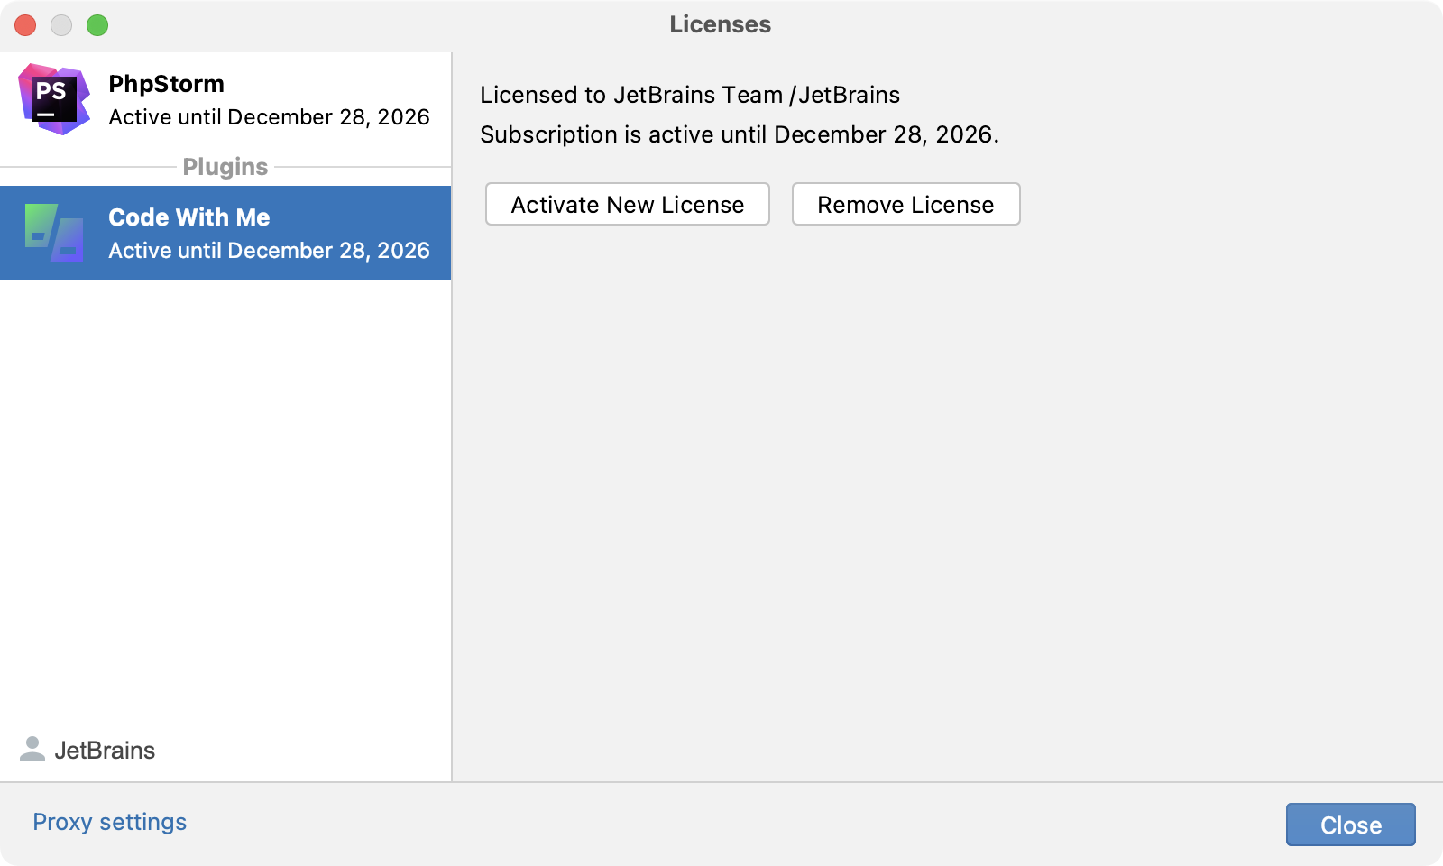The height and width of the screenshot is (866, 1443).
Task: Click the Remove License button
Action: [905, 204]
